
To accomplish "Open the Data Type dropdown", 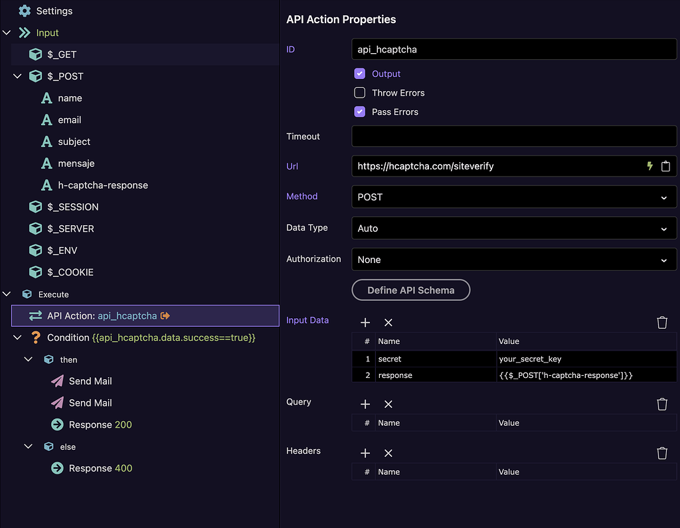I will tap(513, 228).
